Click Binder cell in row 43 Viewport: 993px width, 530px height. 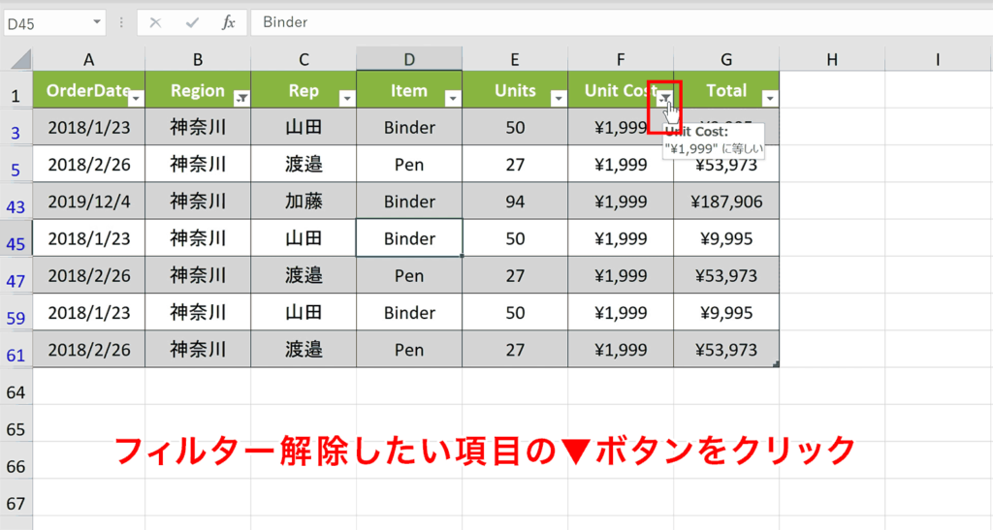click(409, 202)
